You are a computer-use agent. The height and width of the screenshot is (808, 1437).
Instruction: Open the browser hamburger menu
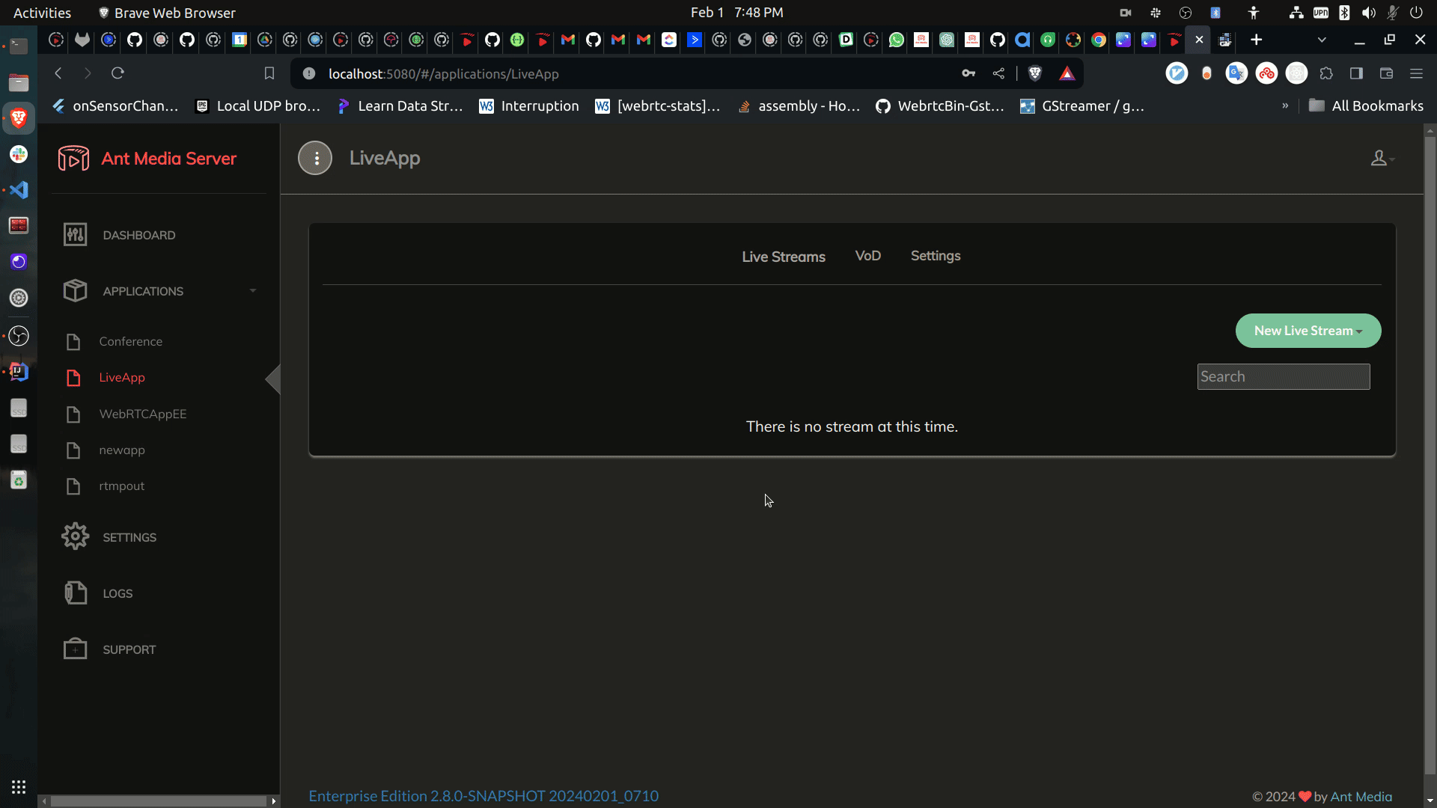coord(1416,73)
